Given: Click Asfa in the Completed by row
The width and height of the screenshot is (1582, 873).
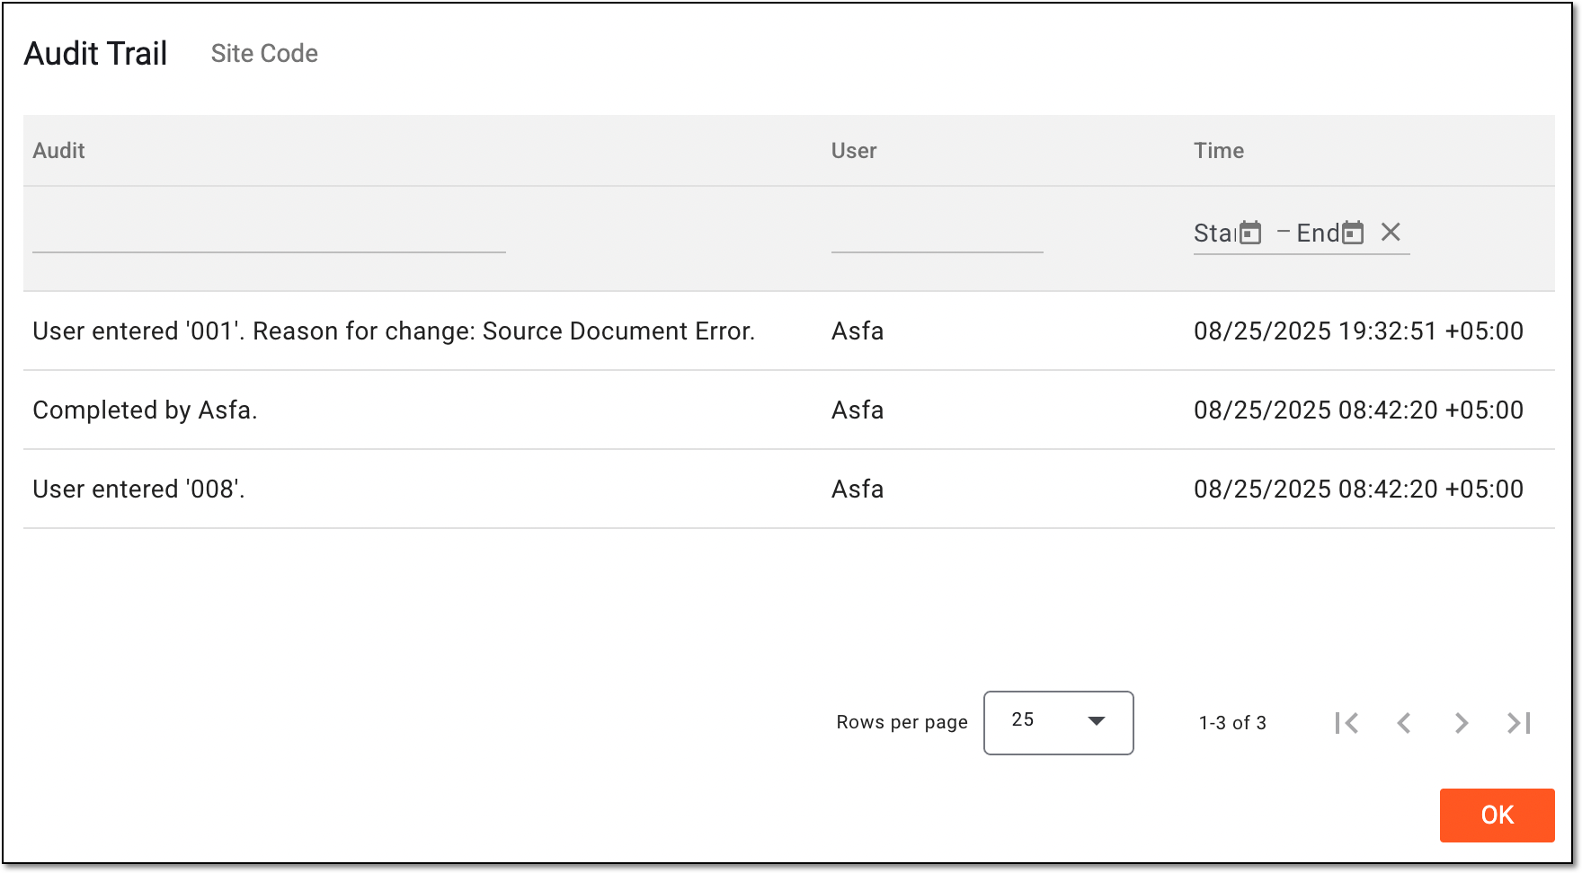Looking at the screenshot, I should (x=858, y=410).
